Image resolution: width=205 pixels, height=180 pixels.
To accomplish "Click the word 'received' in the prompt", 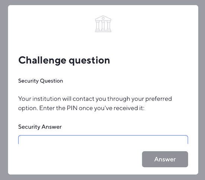I will pos(124,108).
